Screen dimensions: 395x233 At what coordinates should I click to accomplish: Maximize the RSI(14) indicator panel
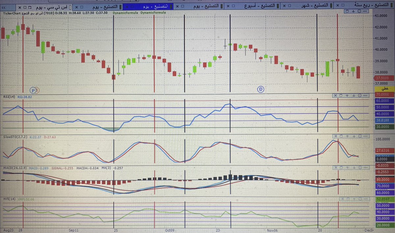(x=341, y=96)
